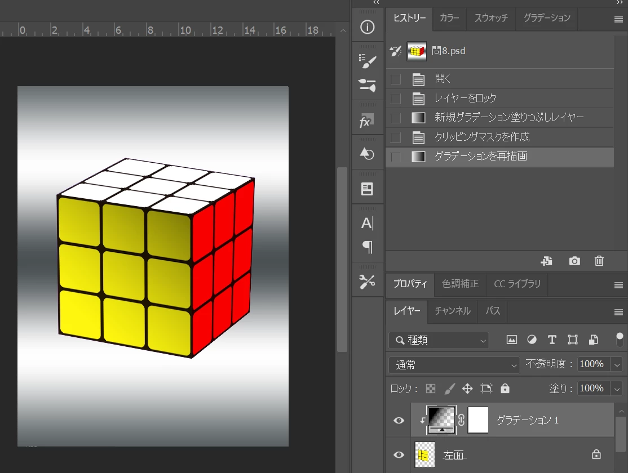Screen dimensions: 628x473
Task: Select the layer mask thumbnail of グラデーション 1
Action: click(478, 420)
